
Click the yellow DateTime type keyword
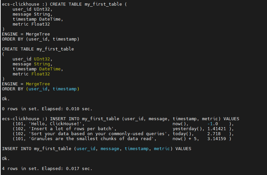[50, 69]
